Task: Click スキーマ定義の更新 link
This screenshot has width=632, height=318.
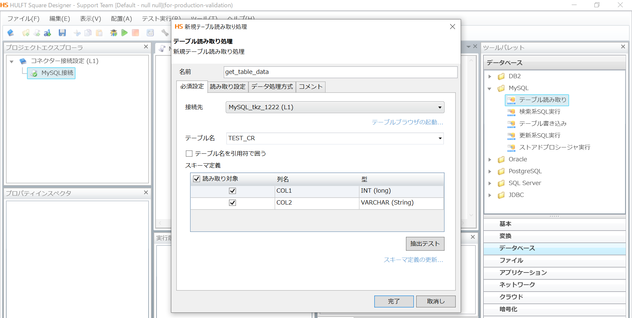Action: pyautogui.click(x=413, y=260)
